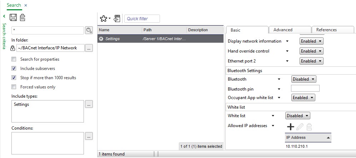The height and width of the screenshot is (158, 356).
Task: Switch to the Basic tab
Action: [247, 30]
